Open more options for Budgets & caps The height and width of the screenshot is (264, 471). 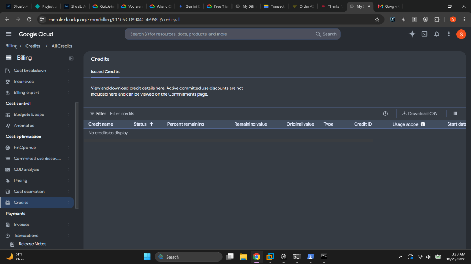(69, 115)
